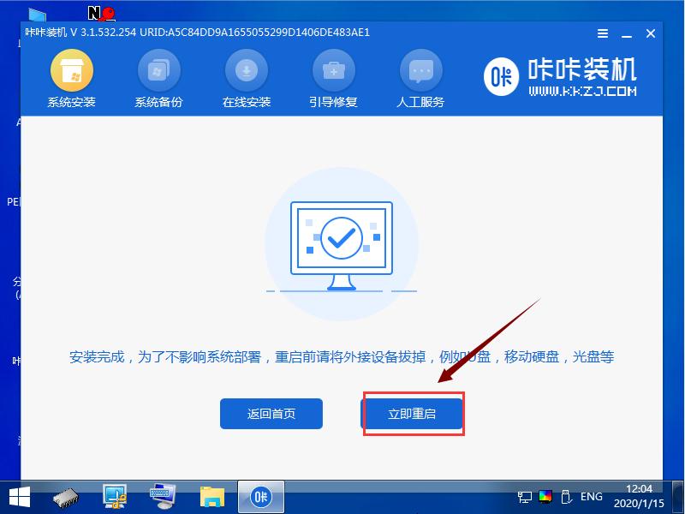This screenshot has height=514, width=685.
Task: Click the 咔咔装机 round logo
Action: pyautogui.click(x=501, y=77)
